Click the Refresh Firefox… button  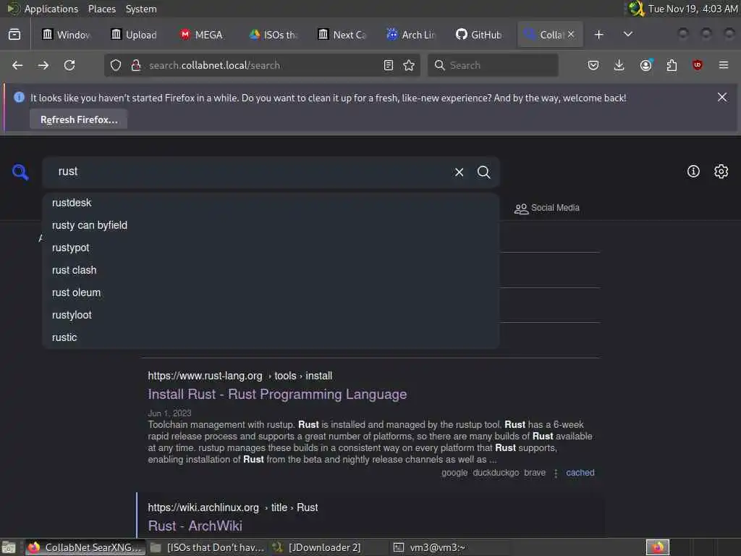tap(79, 119)
